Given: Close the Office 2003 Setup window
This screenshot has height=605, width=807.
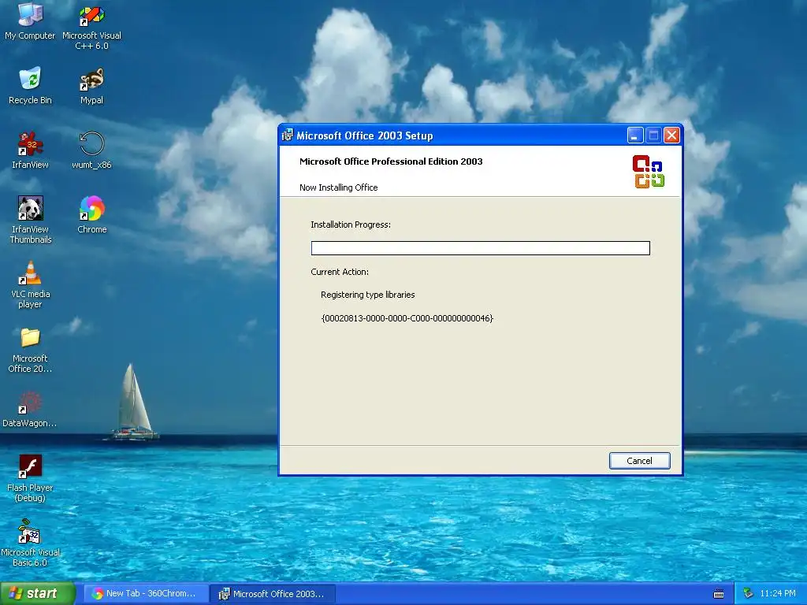Looking at the screenshot, I should 671,135.
